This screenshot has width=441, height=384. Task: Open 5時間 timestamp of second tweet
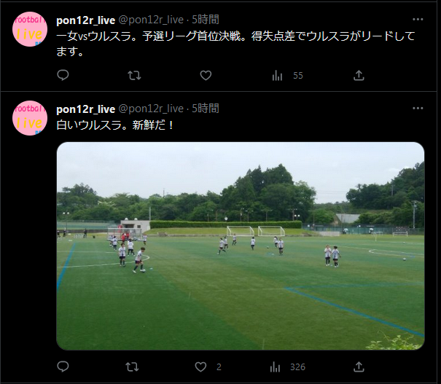pos(206,109)
